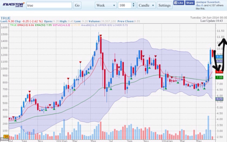Click the Go button

pos(77,5)
